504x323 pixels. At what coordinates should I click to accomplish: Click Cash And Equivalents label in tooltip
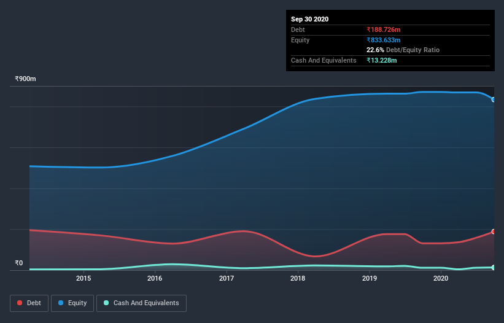tap(324, 60)
